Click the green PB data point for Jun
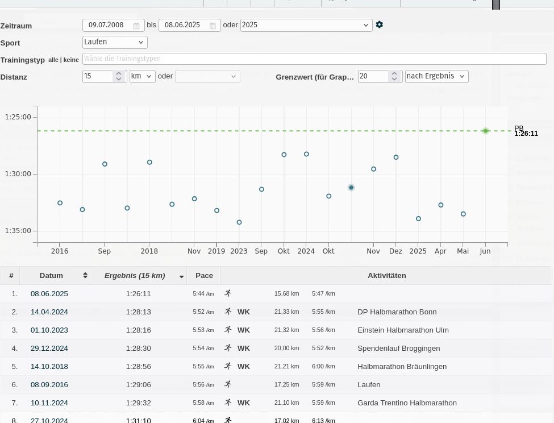Image resolution: width=554 pixels, height=423 pixels. coord(485,131)
